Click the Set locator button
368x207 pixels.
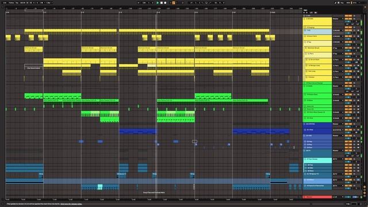305,10
